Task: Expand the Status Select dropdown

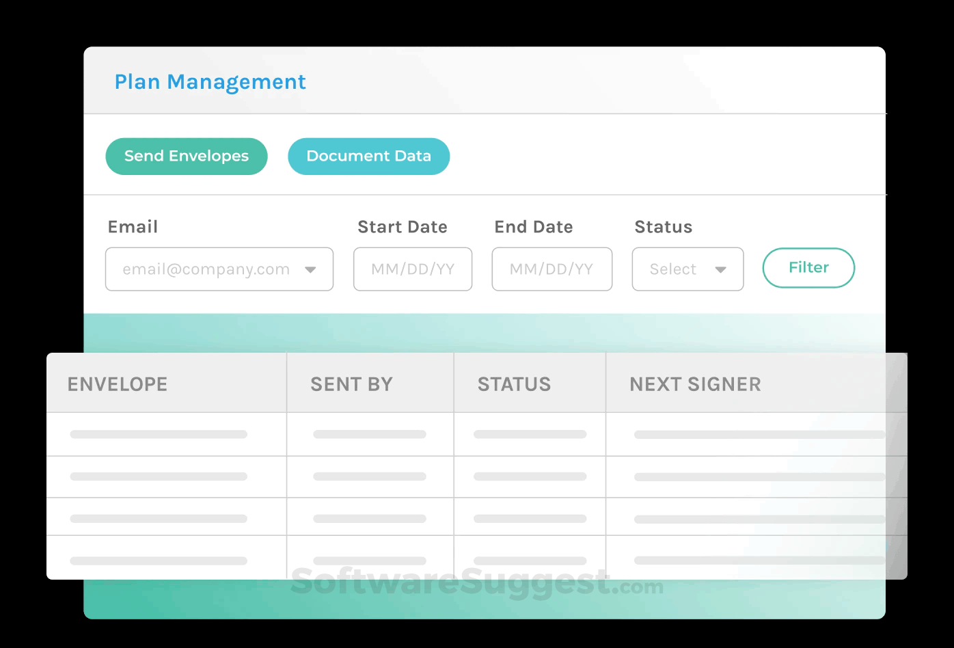Action: tap(687, 269)
